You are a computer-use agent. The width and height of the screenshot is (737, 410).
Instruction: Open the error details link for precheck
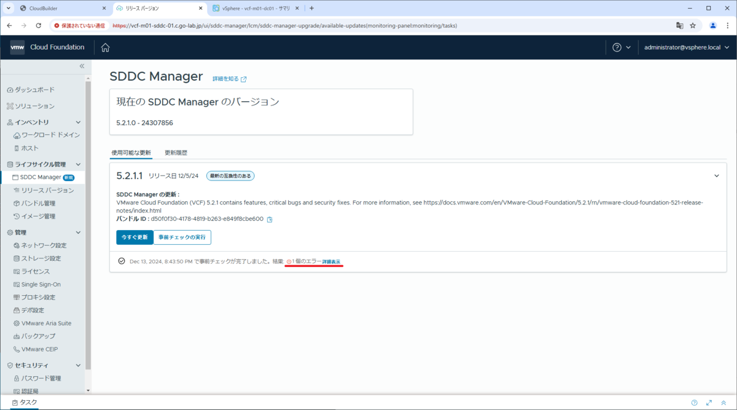point(331,261)
